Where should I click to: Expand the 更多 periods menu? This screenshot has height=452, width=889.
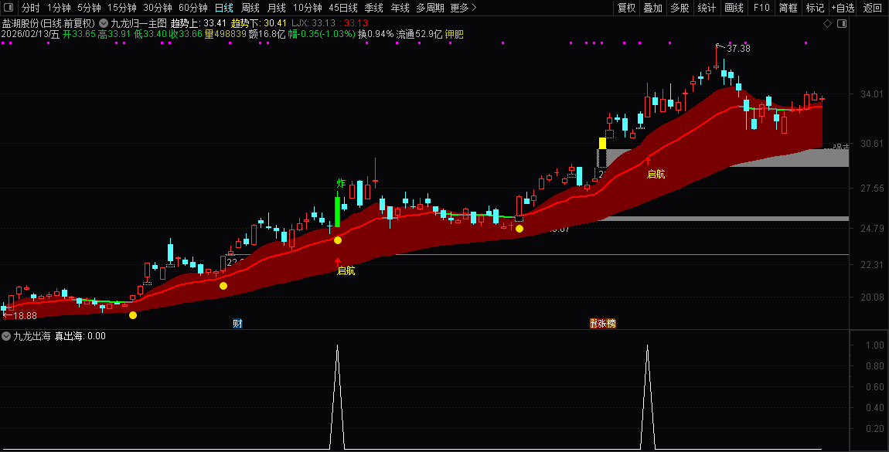pos(463,8)
